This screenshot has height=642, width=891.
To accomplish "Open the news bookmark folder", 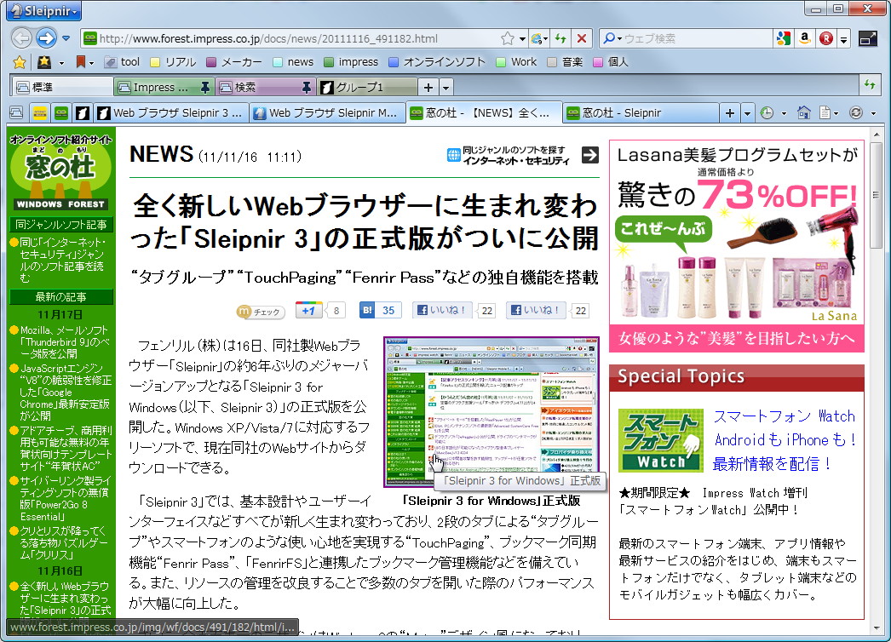I will 293,62.
